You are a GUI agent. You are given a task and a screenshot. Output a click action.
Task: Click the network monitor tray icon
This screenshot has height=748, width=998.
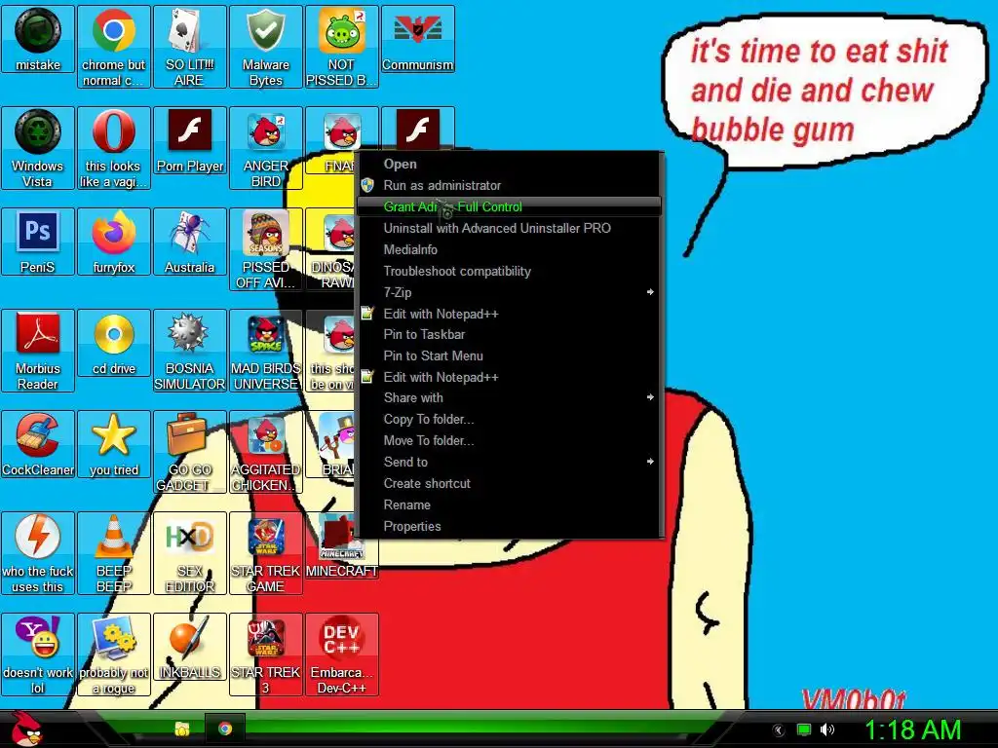(x=804, y=729)
